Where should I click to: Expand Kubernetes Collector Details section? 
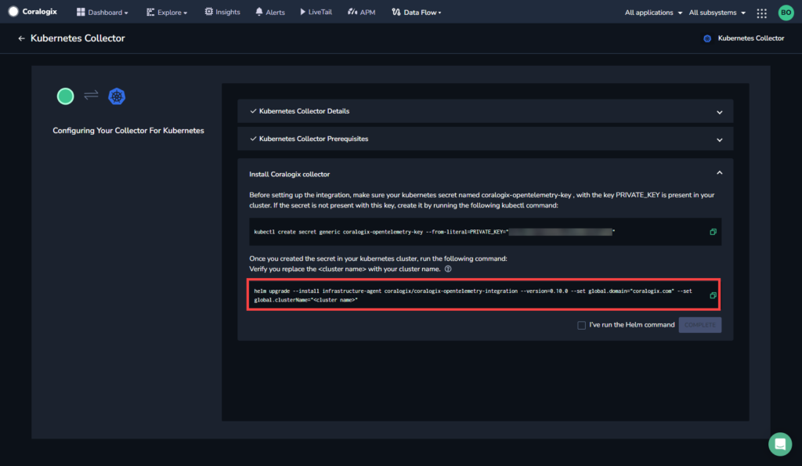click(x=485, y=111)
